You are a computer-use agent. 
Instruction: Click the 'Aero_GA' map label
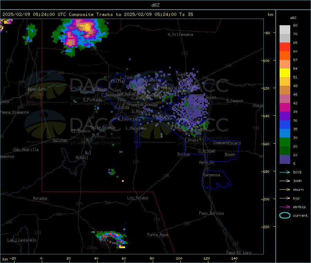[206, 162]
